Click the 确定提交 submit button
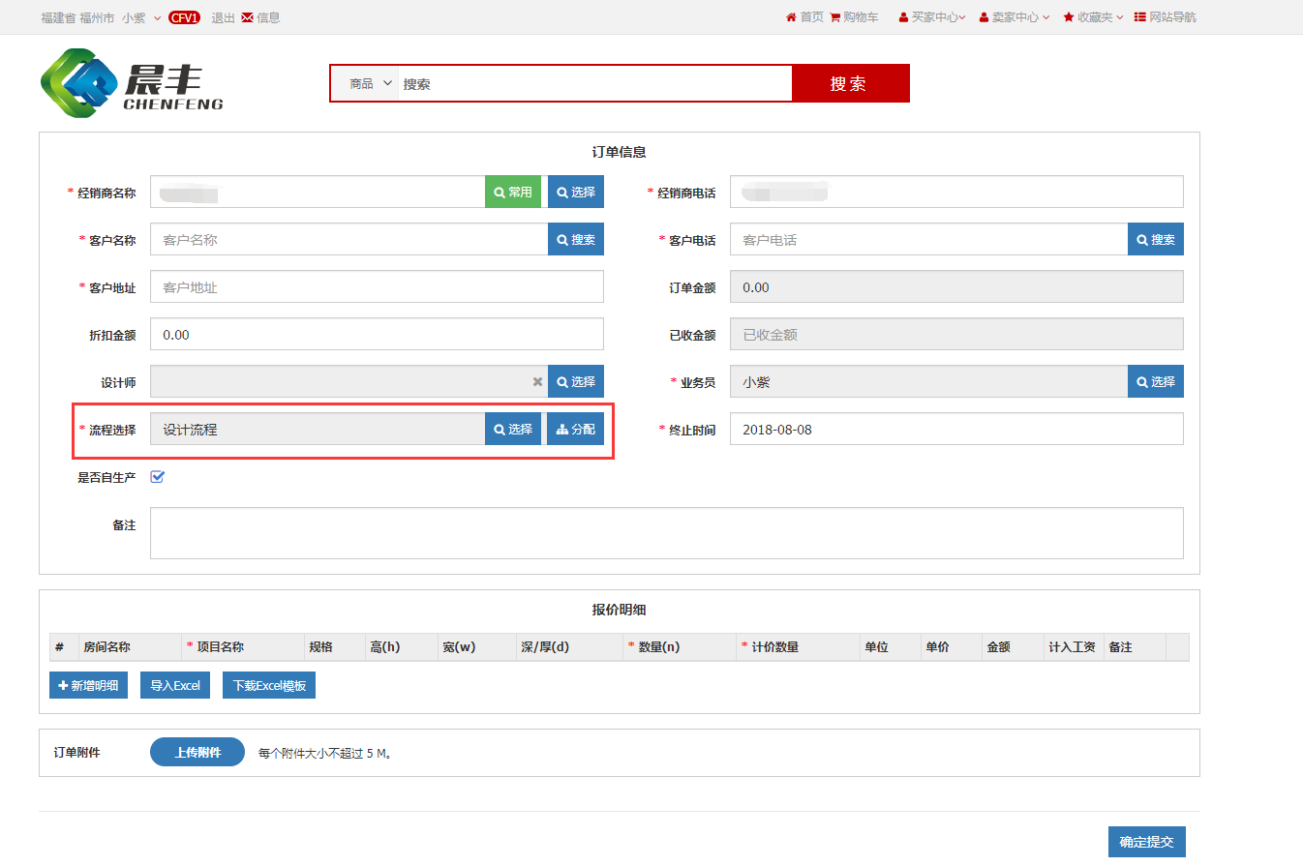 1146,842
